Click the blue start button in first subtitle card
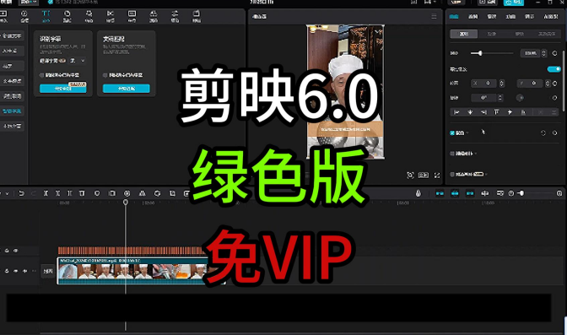 [63, 89]
